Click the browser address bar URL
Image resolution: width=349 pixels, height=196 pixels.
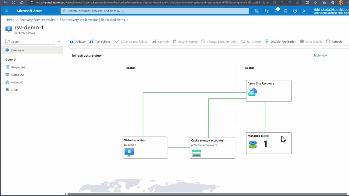click(x=153, y=3)
